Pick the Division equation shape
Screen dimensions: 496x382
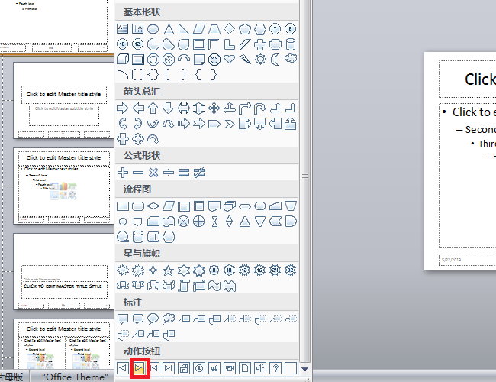click(169, 173)
